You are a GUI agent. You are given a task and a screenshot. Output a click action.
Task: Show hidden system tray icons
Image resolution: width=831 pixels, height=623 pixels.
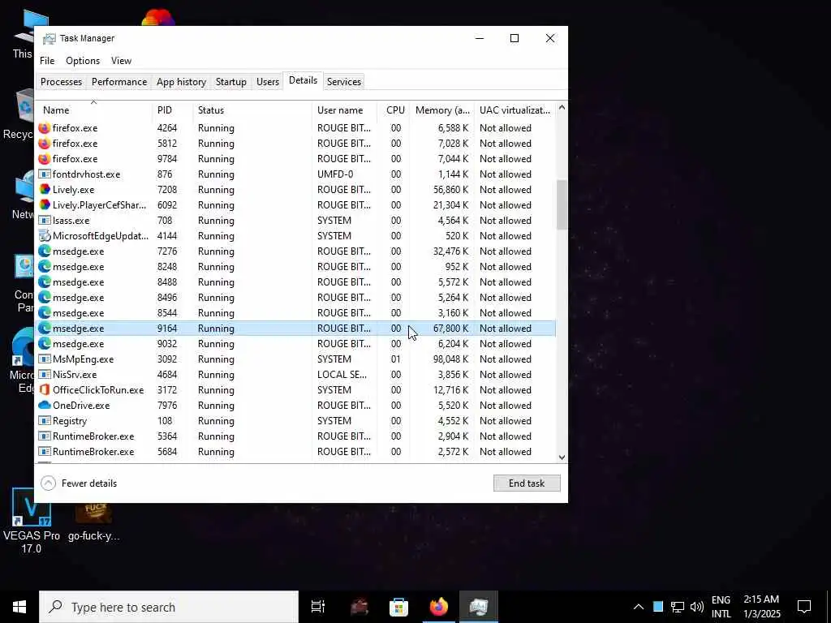[x=639, y=607]
